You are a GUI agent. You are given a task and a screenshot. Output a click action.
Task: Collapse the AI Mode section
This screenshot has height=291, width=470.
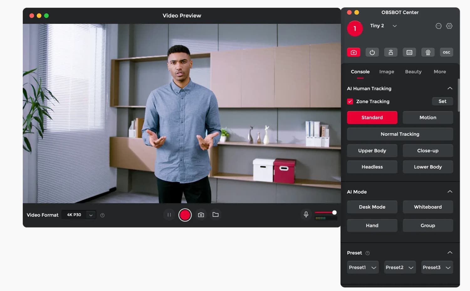[x=450, y=191]
